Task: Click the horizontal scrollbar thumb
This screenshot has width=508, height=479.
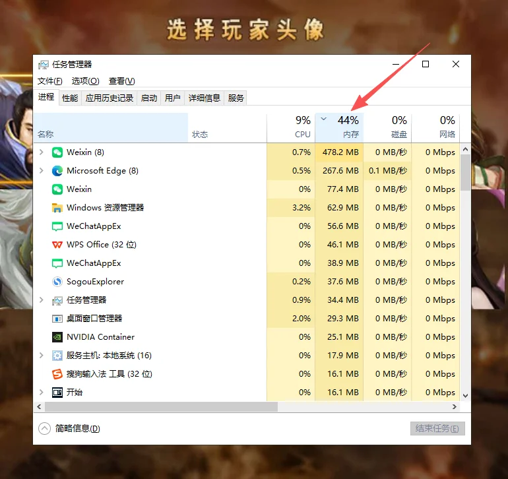Action: pos(161,406)
